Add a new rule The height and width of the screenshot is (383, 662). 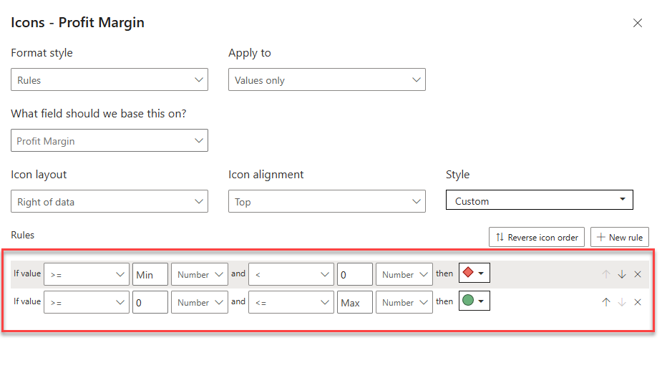[x=619, y=237]
